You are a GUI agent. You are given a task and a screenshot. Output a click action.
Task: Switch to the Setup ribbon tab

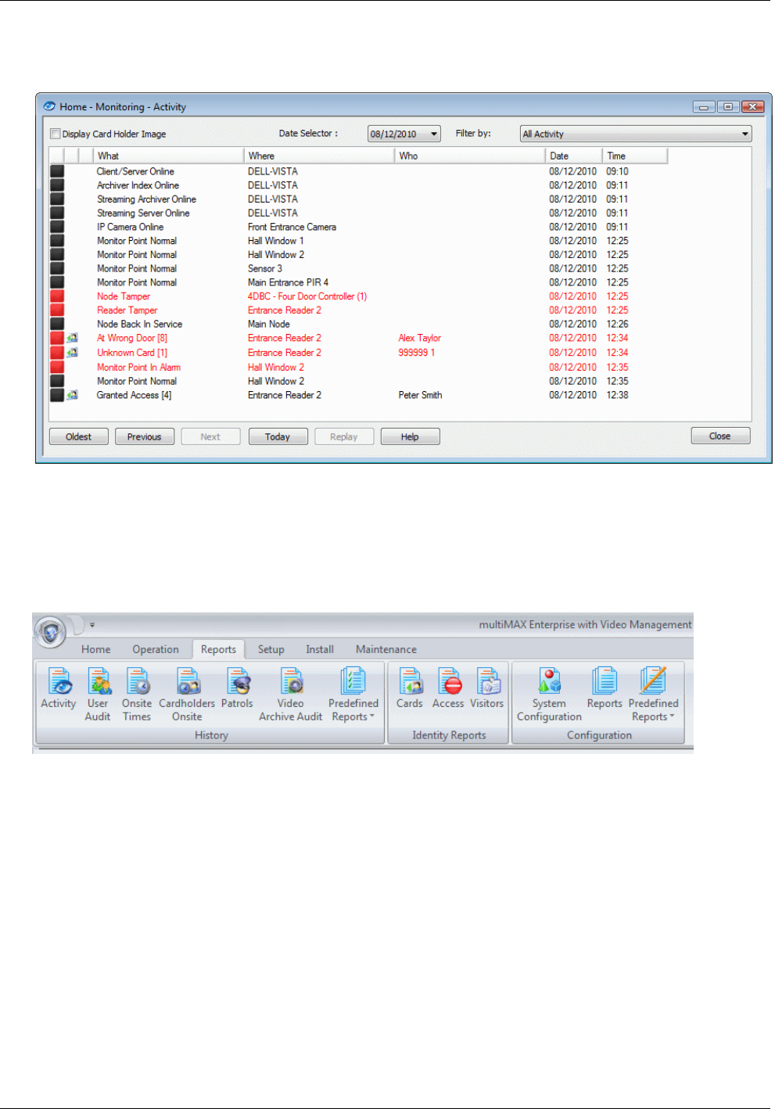(x=271, y=649)
